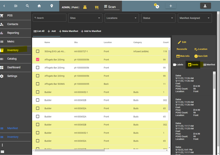Uncheck the selected Affogato Bar 200mg checkbox
The height and width of the screenshot is (155, 220).
tap(38, 59)
